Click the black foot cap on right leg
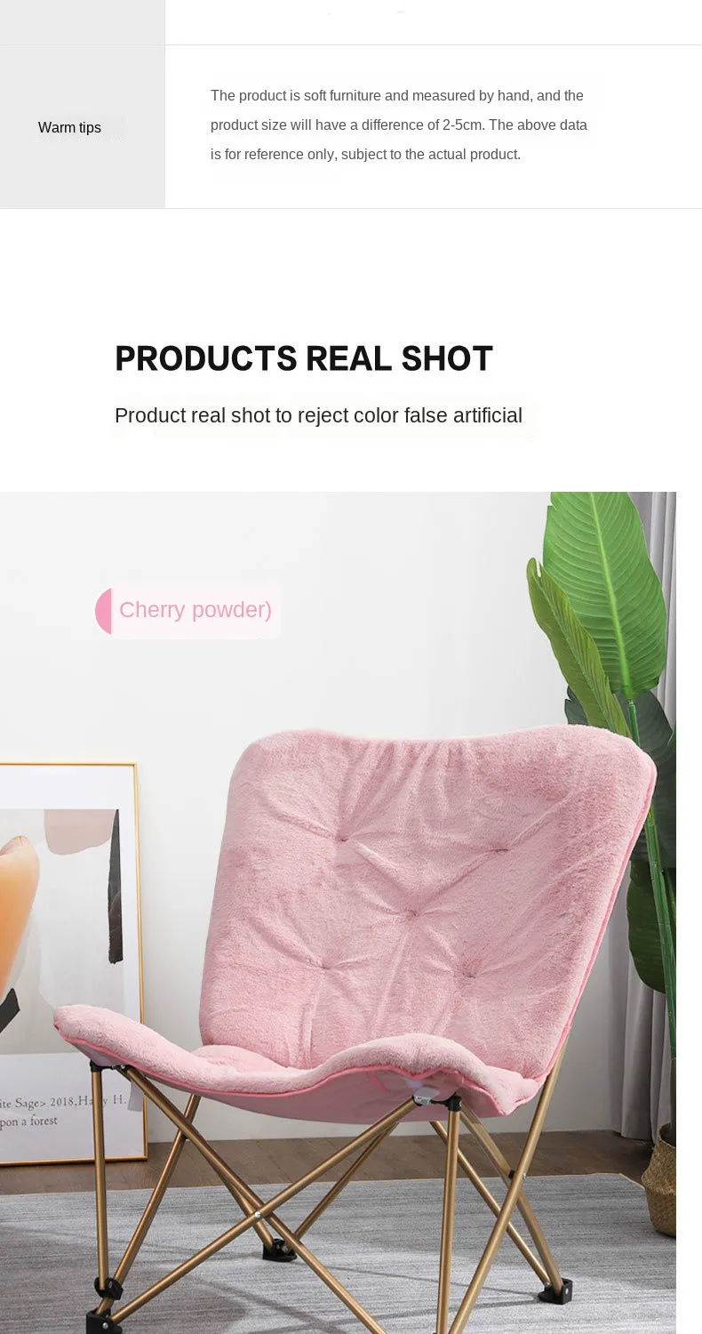 (x=554, y=1290)
